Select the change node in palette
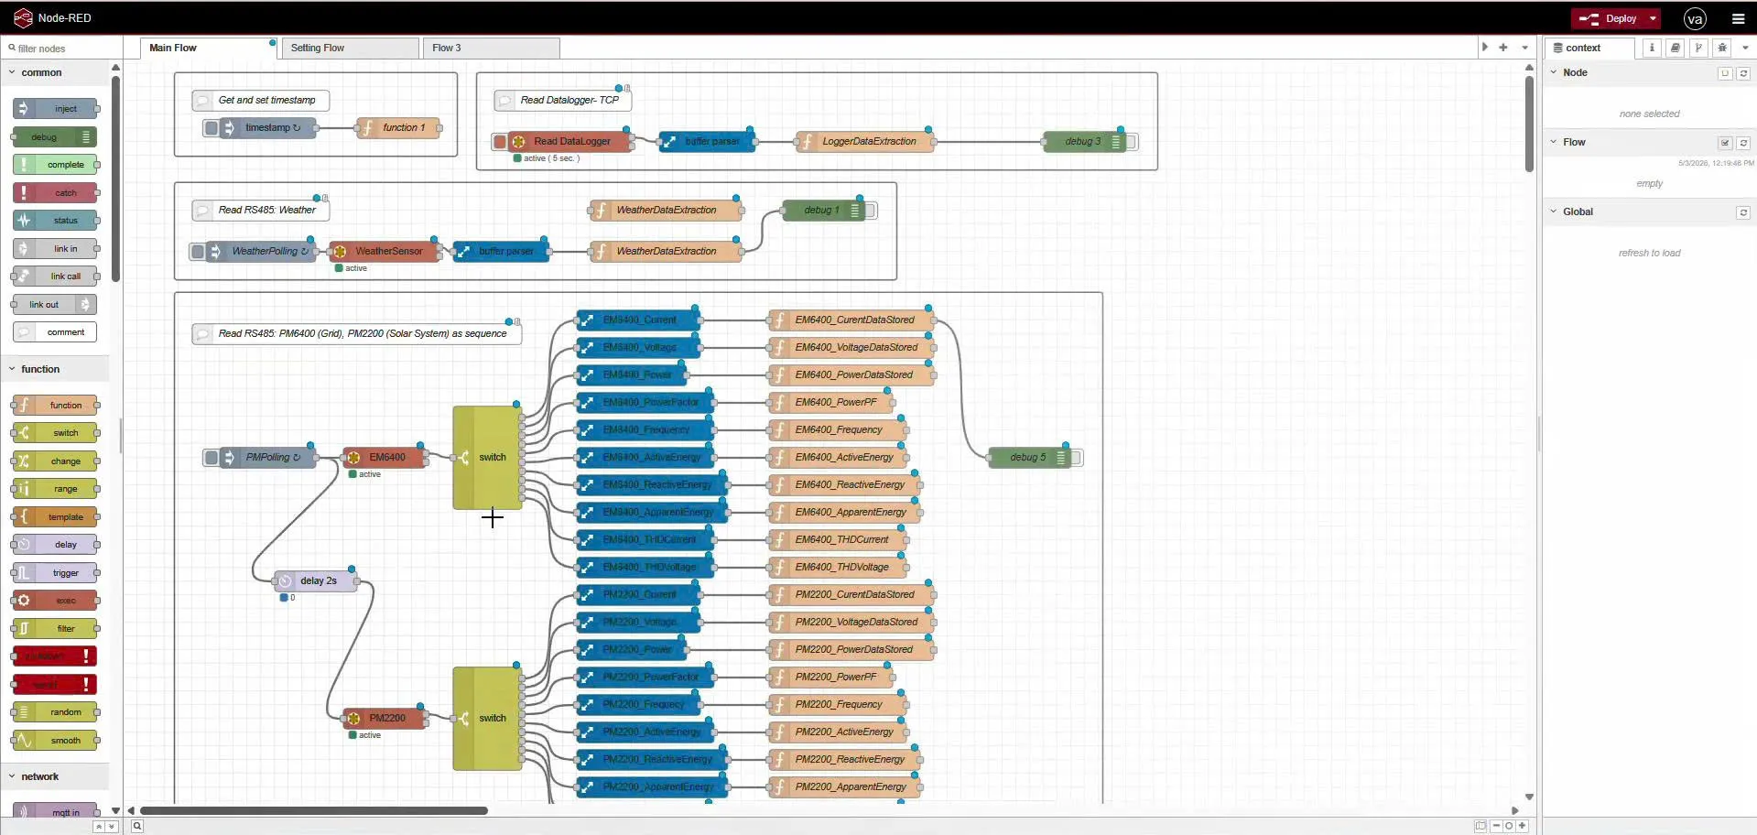The width and height of the screenshot is (1757, 835). coord(55,461)
